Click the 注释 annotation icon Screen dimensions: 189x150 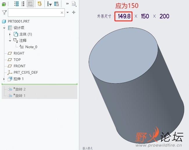15,40
